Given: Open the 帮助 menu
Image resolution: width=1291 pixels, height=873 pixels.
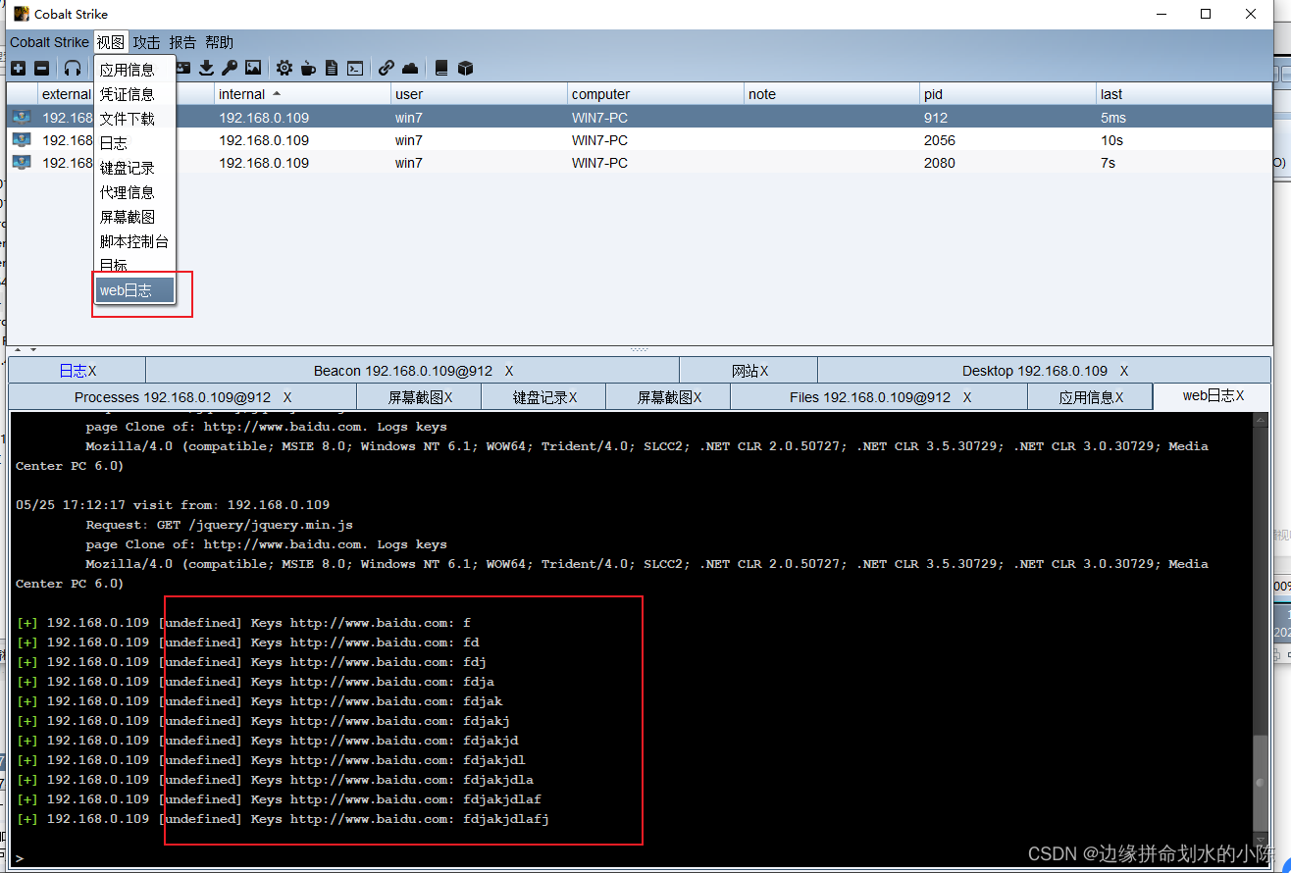Looking at the screenshot, I should 220,42.
